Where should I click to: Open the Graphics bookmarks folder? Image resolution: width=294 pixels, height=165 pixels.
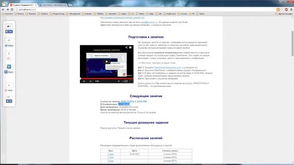point(43,14)
